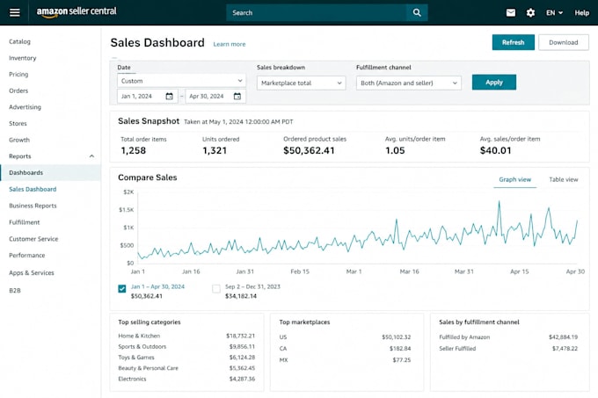Open the Both (Amazon and seller) fulfillment dropdown
Screen dimensions: 598x398
(408, 83)
